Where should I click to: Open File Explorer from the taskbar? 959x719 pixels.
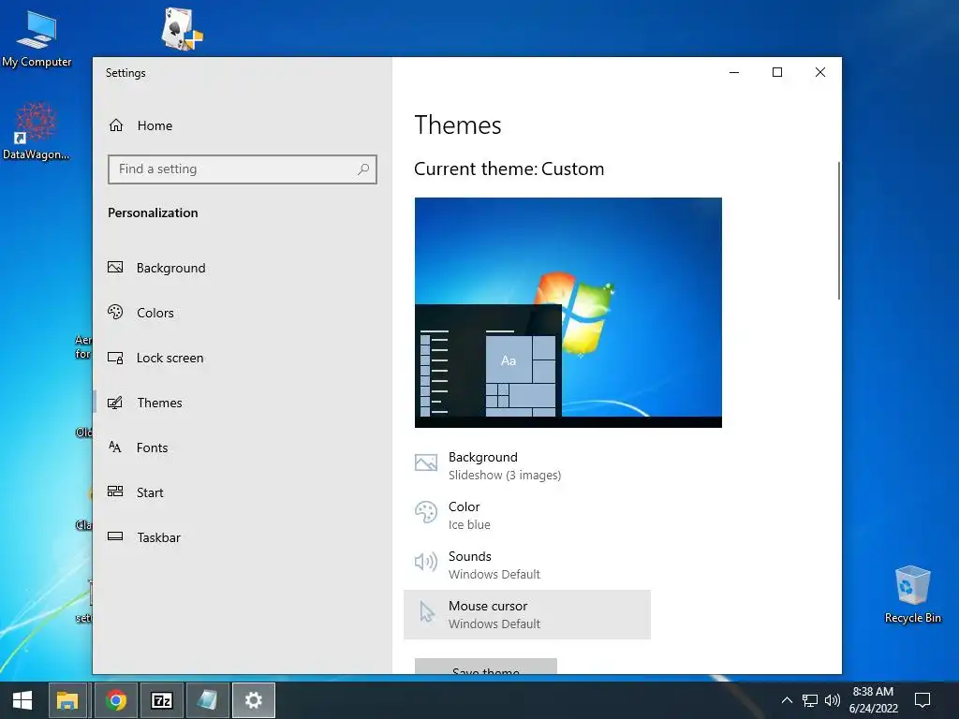click(67, 700)
